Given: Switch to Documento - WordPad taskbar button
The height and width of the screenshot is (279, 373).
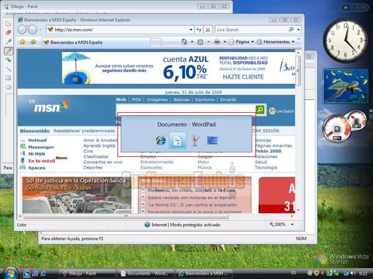Looking at the screenshot, I should click(144, 273).
